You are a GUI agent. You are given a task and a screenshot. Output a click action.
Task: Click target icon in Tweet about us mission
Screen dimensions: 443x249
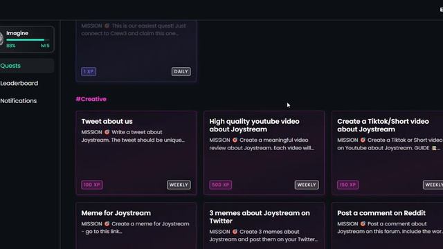pos(107,132)
